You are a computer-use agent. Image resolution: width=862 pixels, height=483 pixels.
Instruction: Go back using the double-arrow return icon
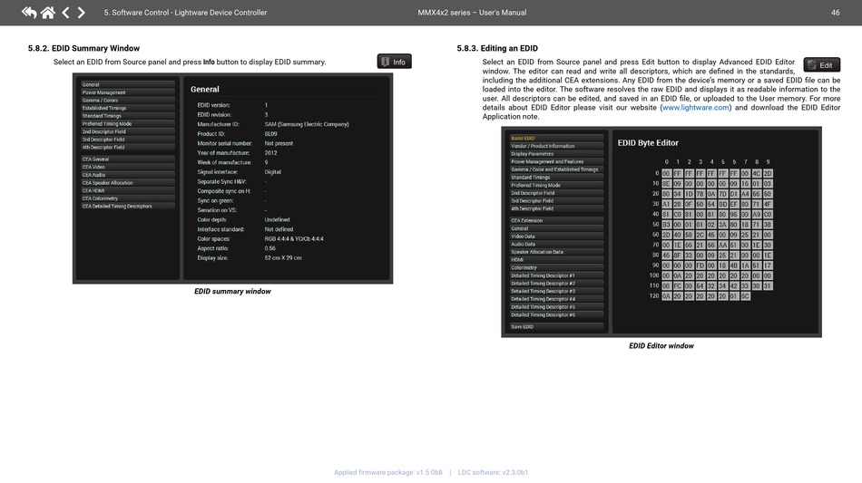(x=29, y=12)
